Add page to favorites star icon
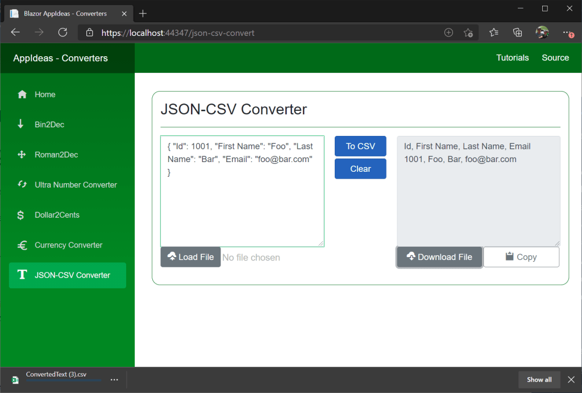The image size is (582, 393). coord(468,32)
